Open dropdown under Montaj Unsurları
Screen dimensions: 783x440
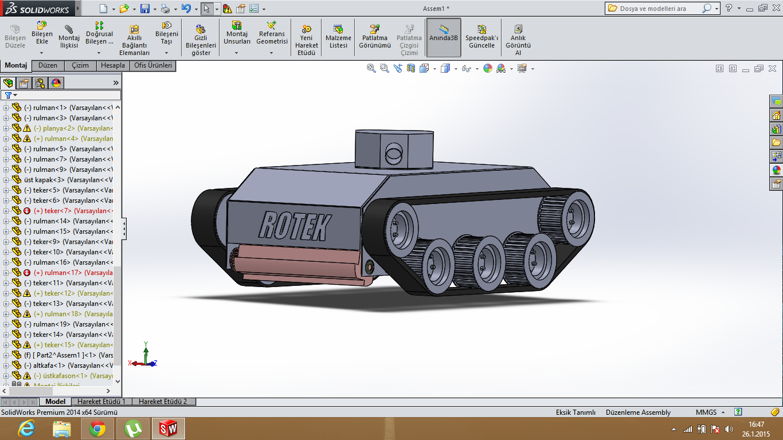[237, 53]
